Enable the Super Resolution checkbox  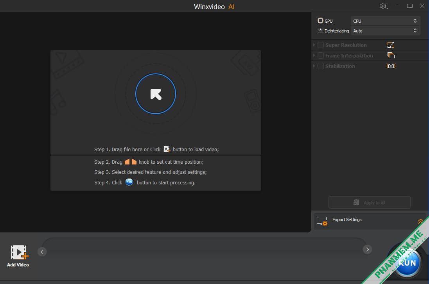click(x=321, y=45)
